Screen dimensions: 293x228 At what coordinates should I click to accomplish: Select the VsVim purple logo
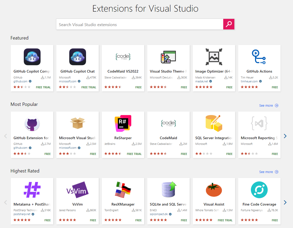(77, 190)
